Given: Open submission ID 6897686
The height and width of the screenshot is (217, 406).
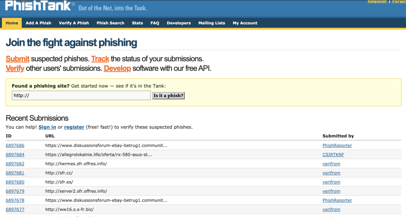Looking at the screenshot, I should coord(15,145).
